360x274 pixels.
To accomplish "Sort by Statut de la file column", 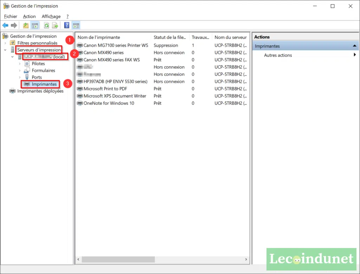I will tap(170, 37).
